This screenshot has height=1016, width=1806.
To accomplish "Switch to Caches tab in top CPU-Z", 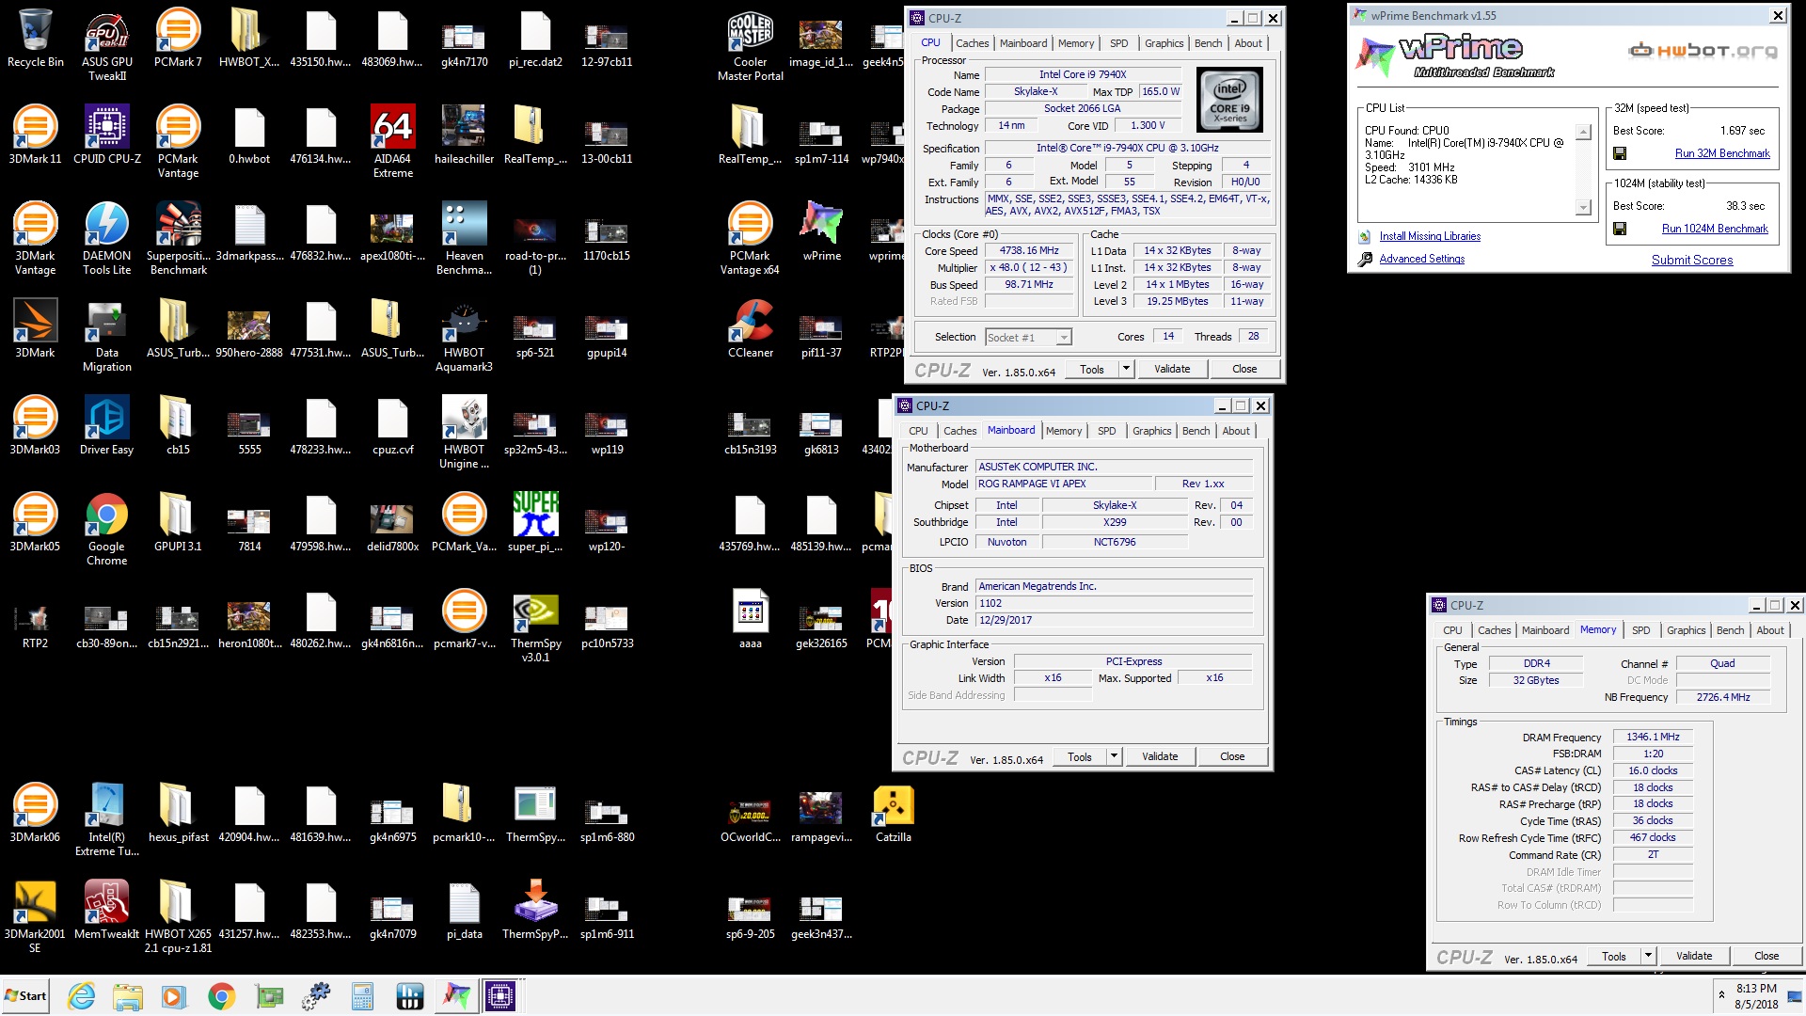I will 972,43.
